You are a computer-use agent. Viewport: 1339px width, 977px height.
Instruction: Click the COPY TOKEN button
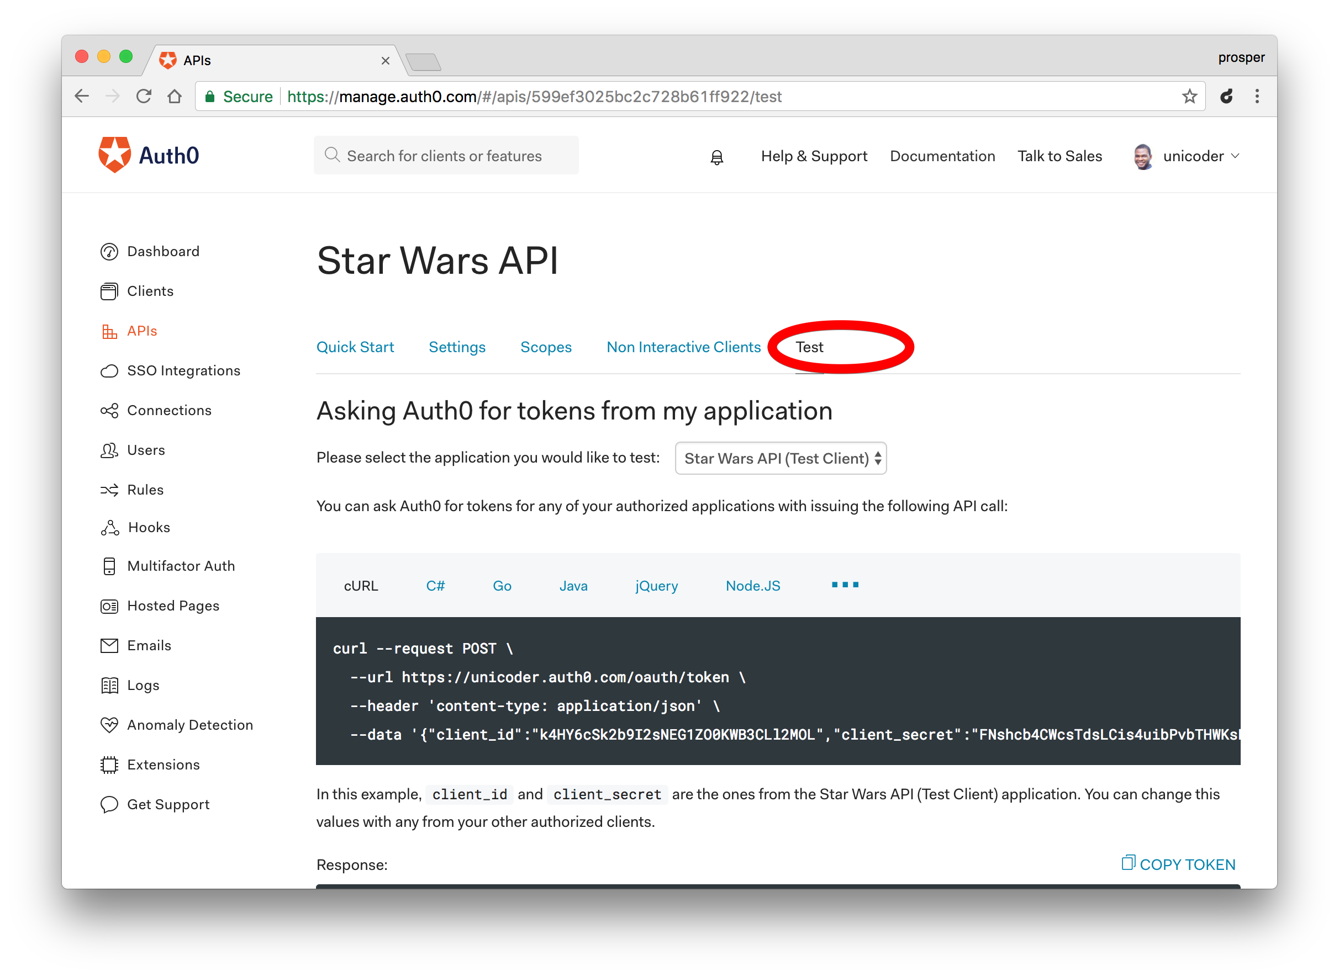click(1179, 864)
